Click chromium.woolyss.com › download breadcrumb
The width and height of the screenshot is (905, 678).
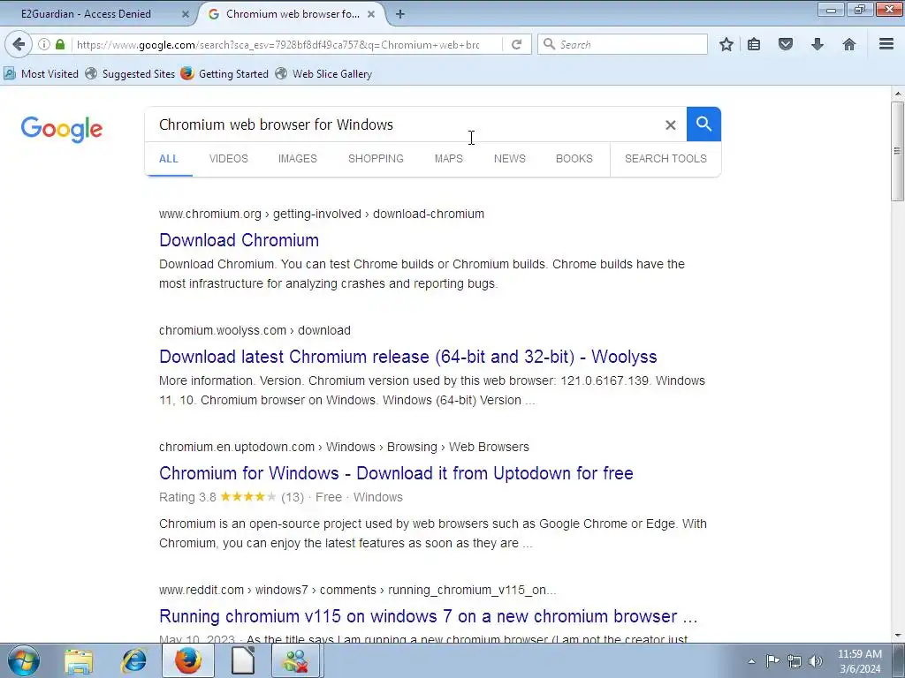point(255,330)
